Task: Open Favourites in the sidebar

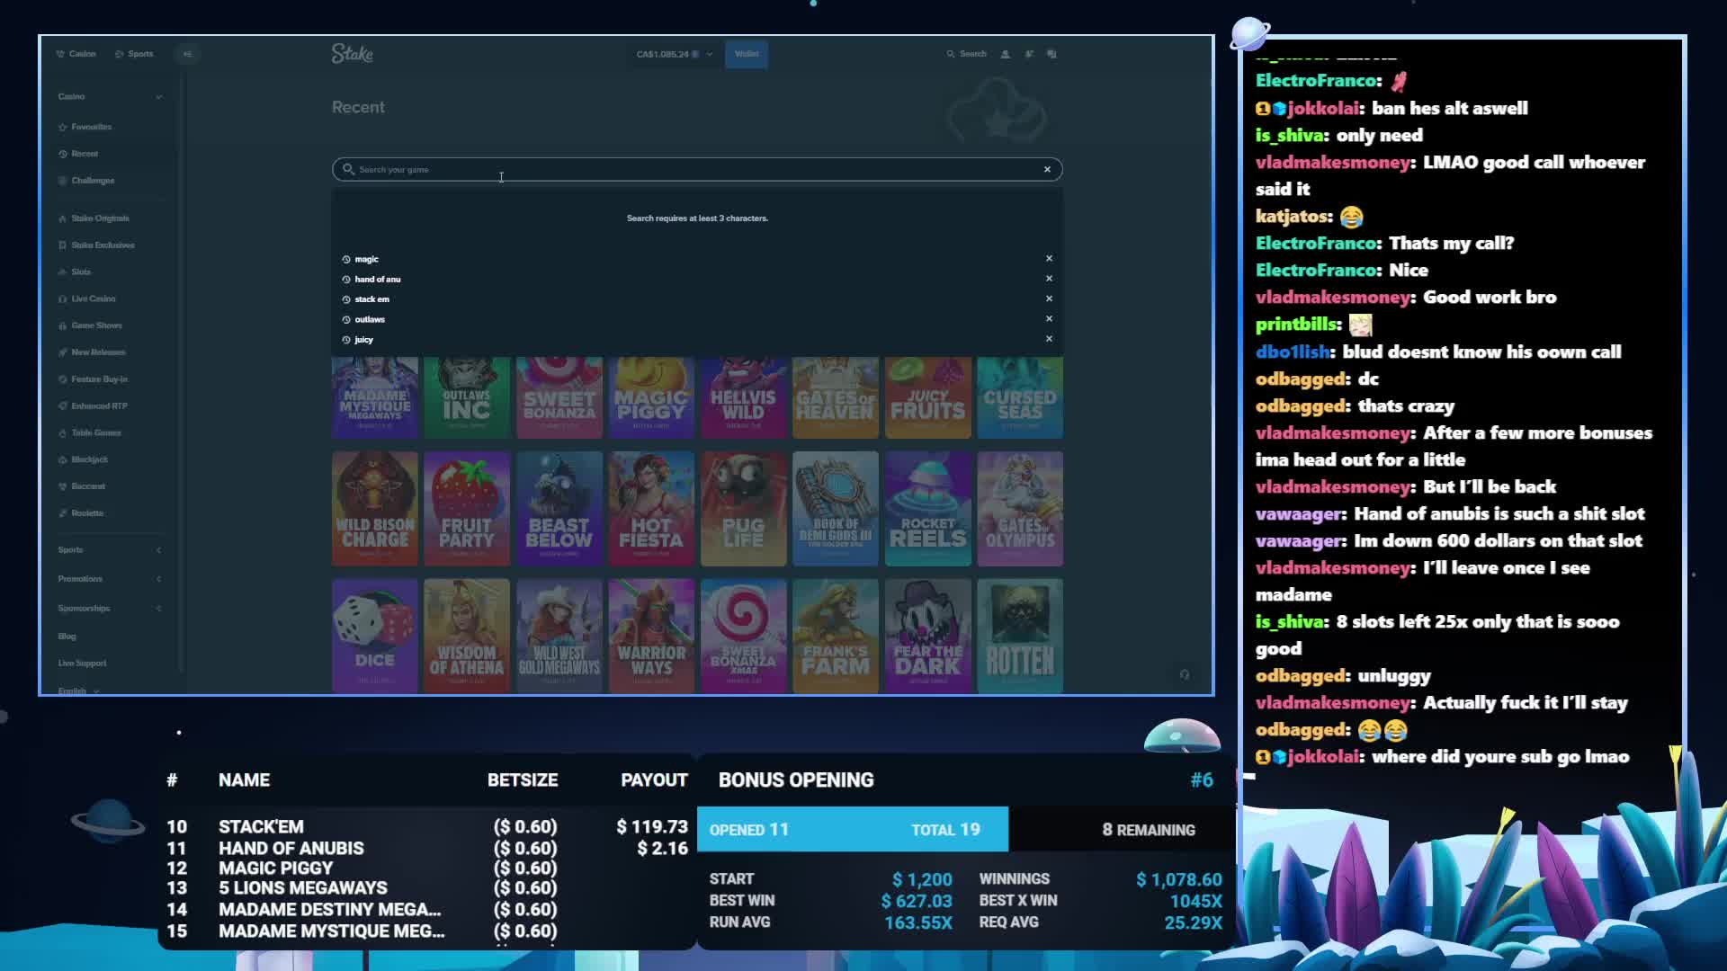Action: (x=85, y=127)
